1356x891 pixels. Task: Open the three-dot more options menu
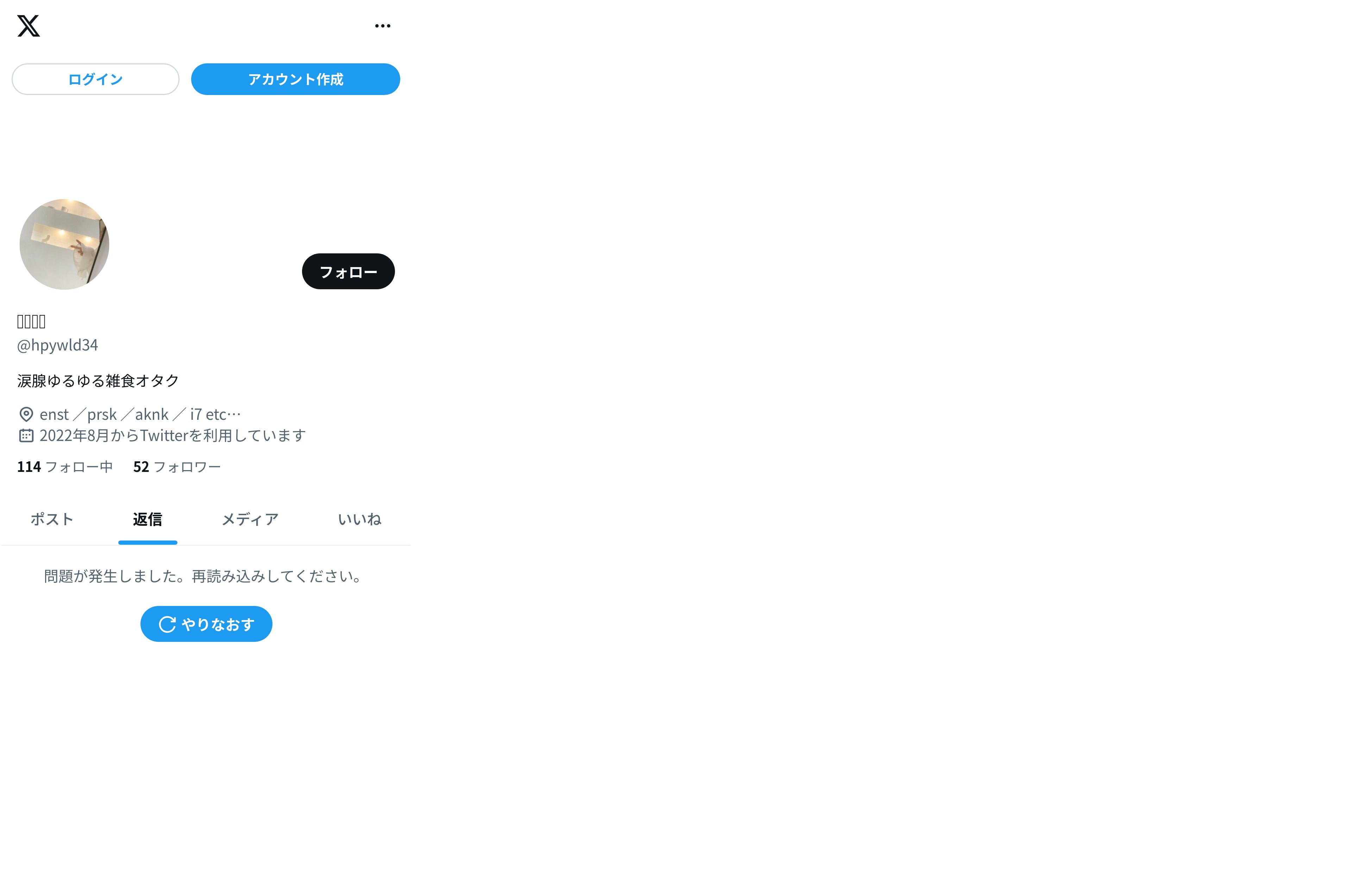click(382, 26)
